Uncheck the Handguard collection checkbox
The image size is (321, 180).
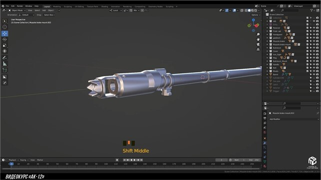pyautogui.click(x=307, y=34)
